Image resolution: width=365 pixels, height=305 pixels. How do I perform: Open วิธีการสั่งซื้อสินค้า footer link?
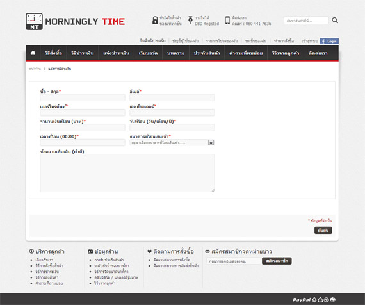[x=49, y=266]
